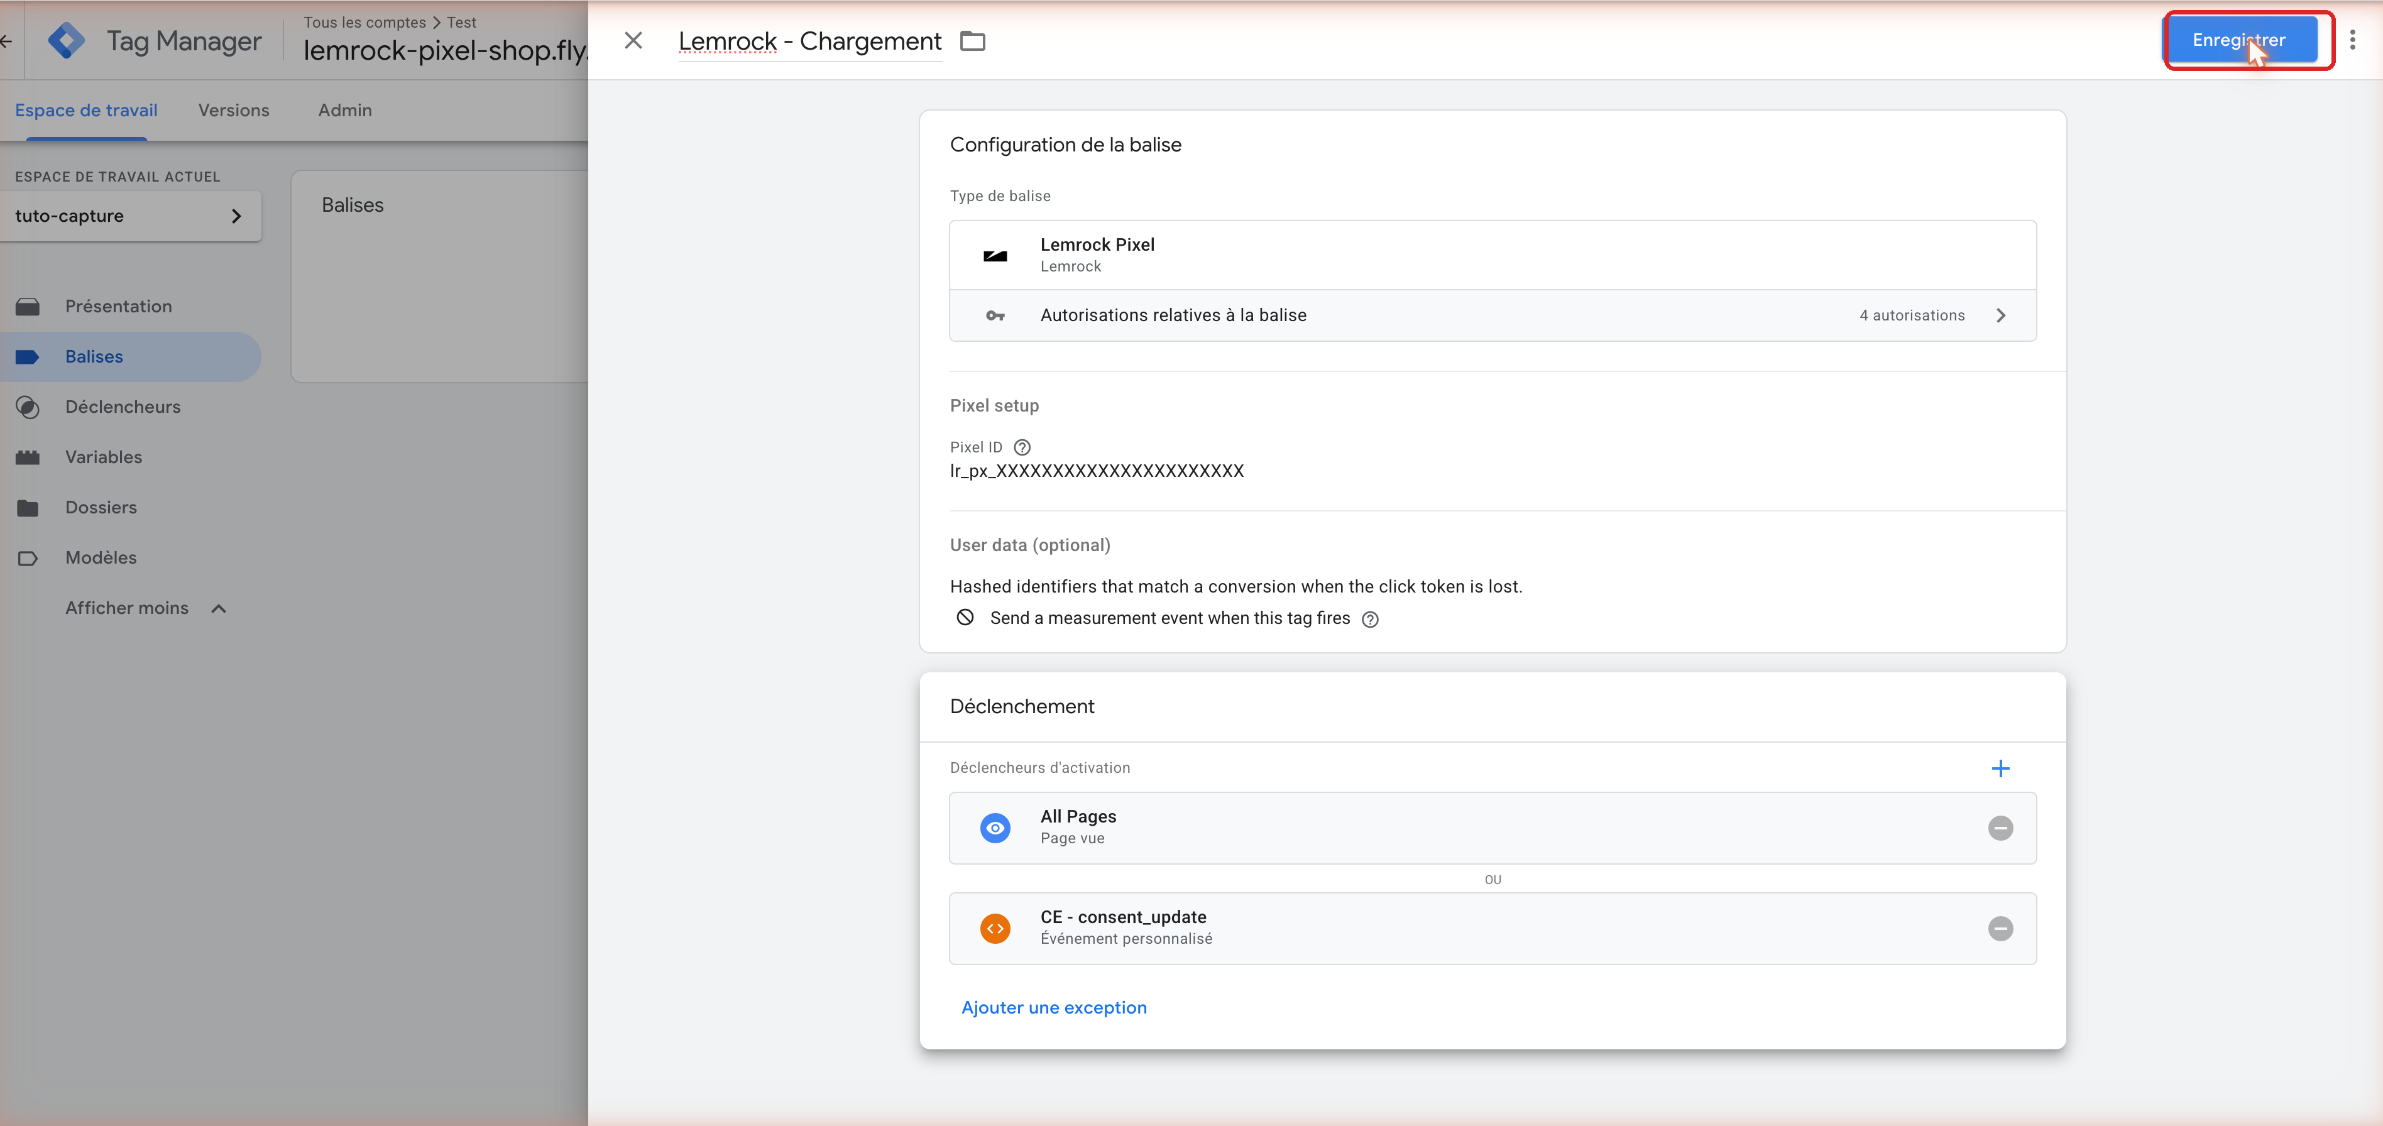The height and width of the screenshot is (1126, 2383).
Task: Click Tous les comptes breadcrumb
Action: tap(364, 22)
